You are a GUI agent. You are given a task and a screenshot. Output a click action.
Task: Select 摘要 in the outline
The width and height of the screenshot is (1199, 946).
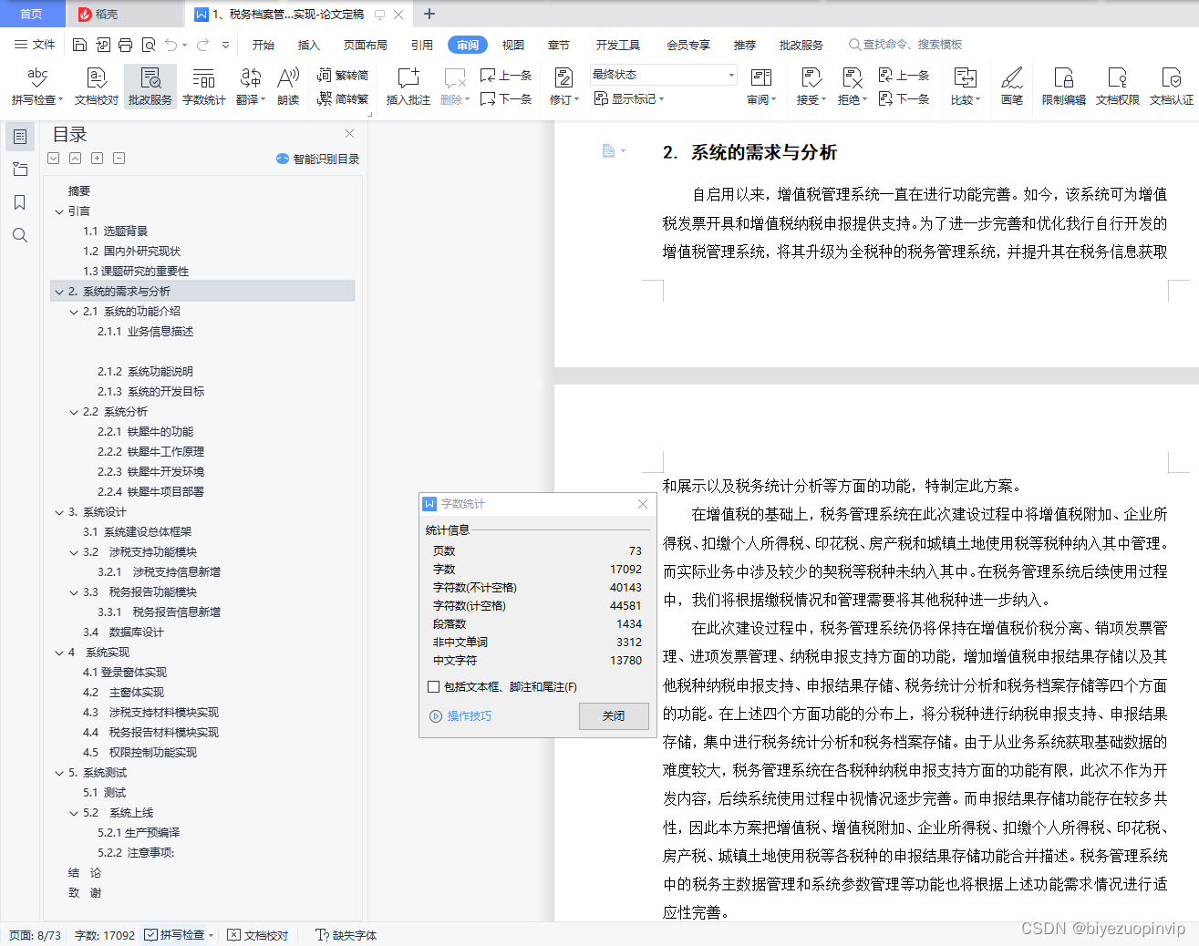point(79,191)
